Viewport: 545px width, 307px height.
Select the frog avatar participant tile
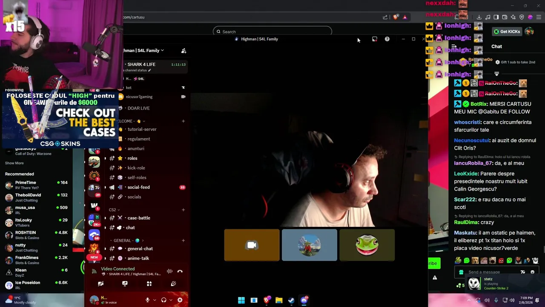[367, 245]
